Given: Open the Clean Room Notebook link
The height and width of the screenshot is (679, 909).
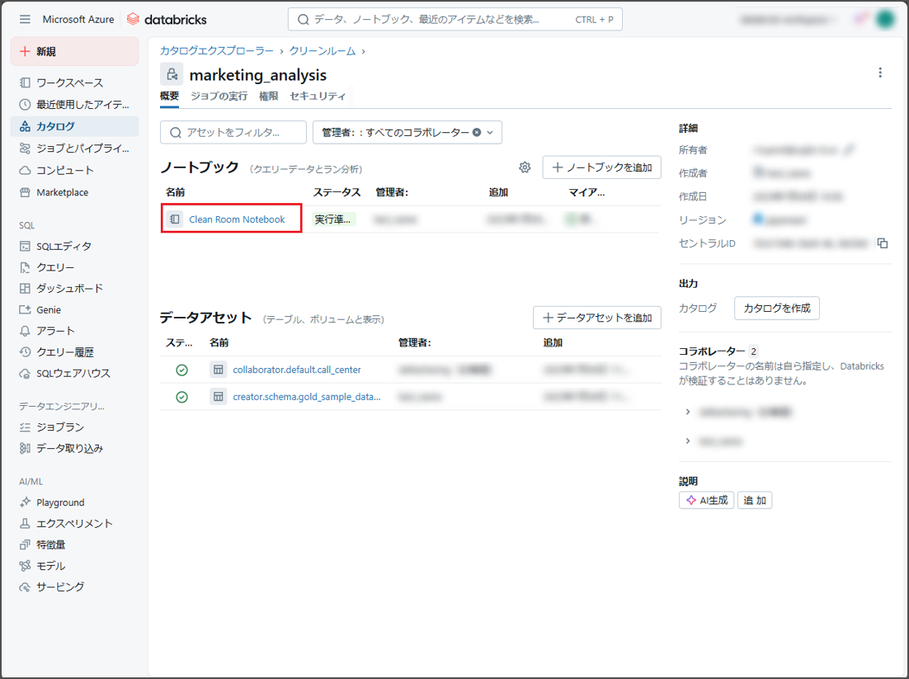Looking at the screenshot, I should (237, 219).
